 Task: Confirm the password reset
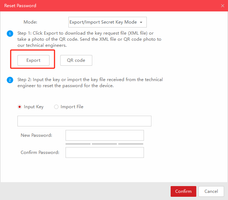click(x=183, y=191)
